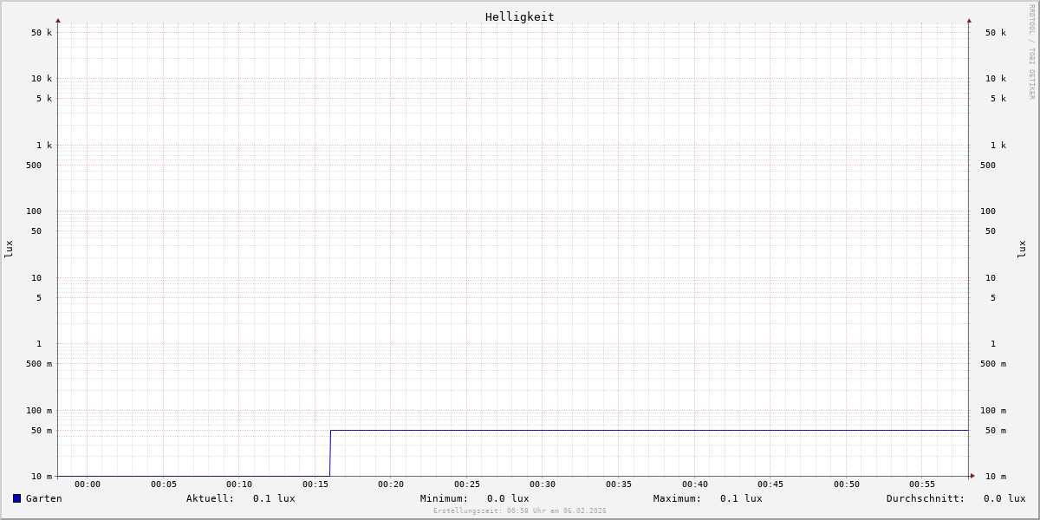Click the 00:30 time axis label
Image resolution: width=1040 pixels, height=520 pixels.
click(x=543, y=484)
